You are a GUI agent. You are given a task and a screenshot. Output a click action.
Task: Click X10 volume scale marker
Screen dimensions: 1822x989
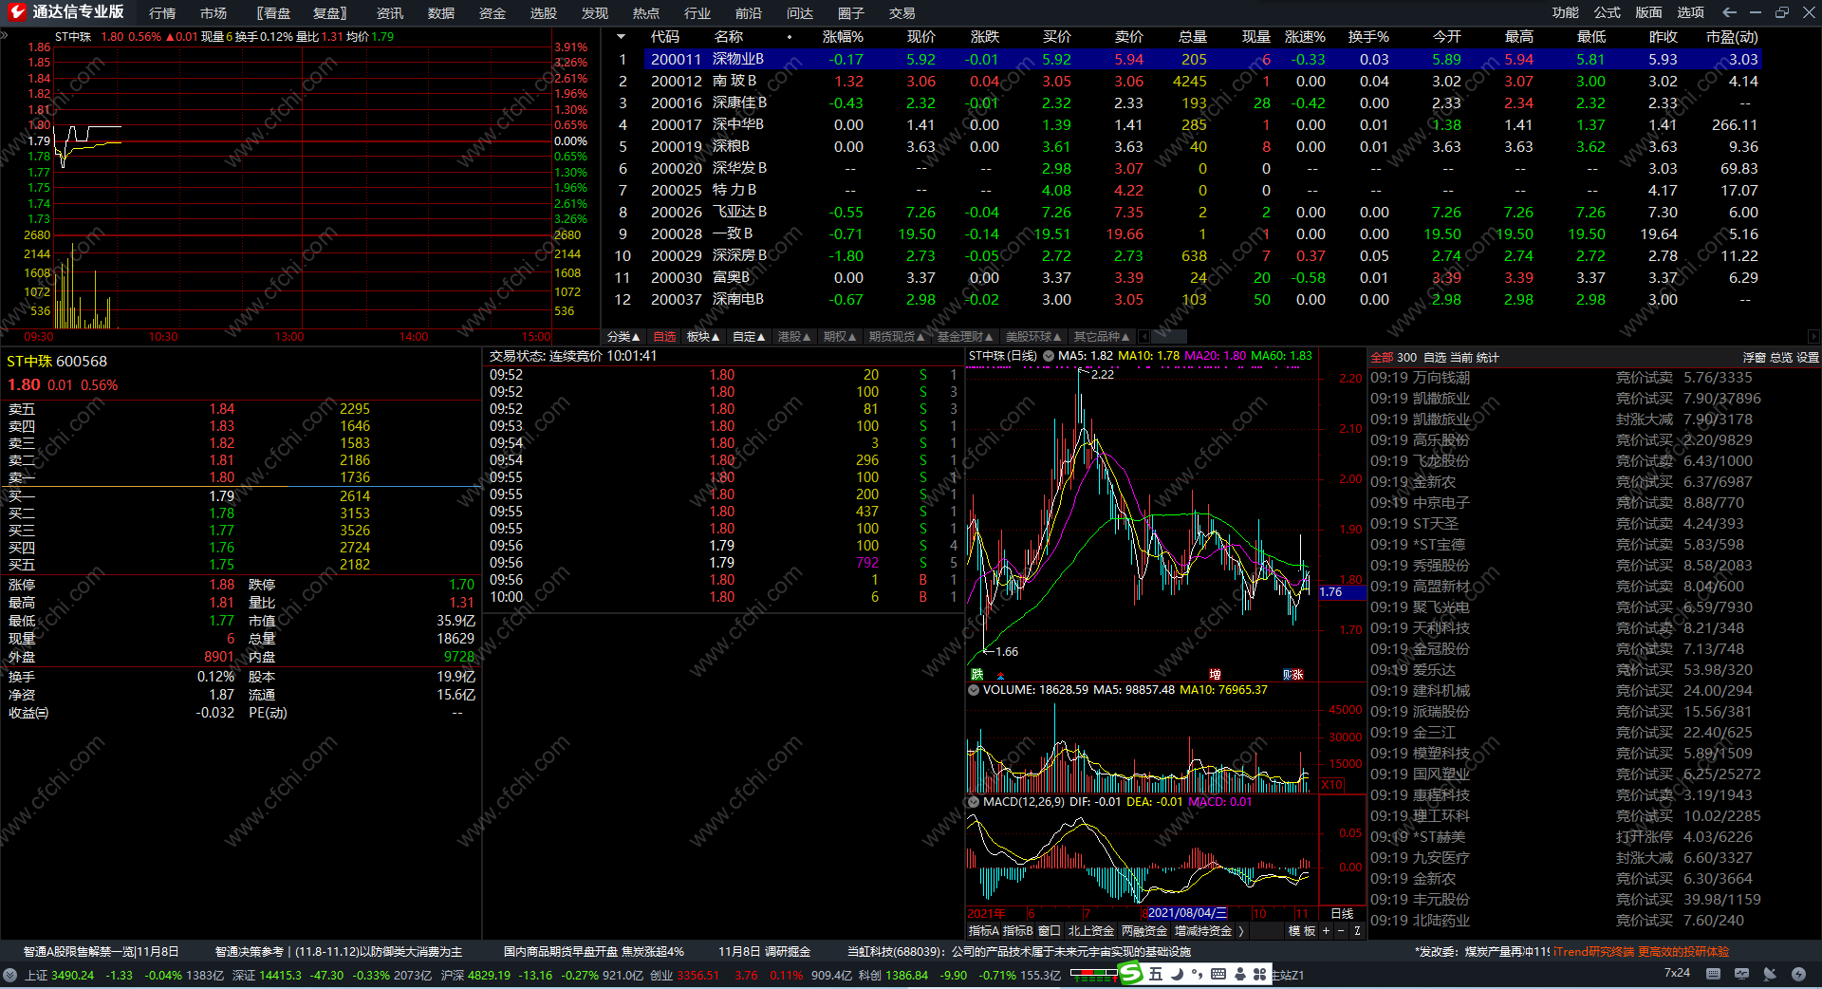pyautogui.click(x=1332, y=785)
